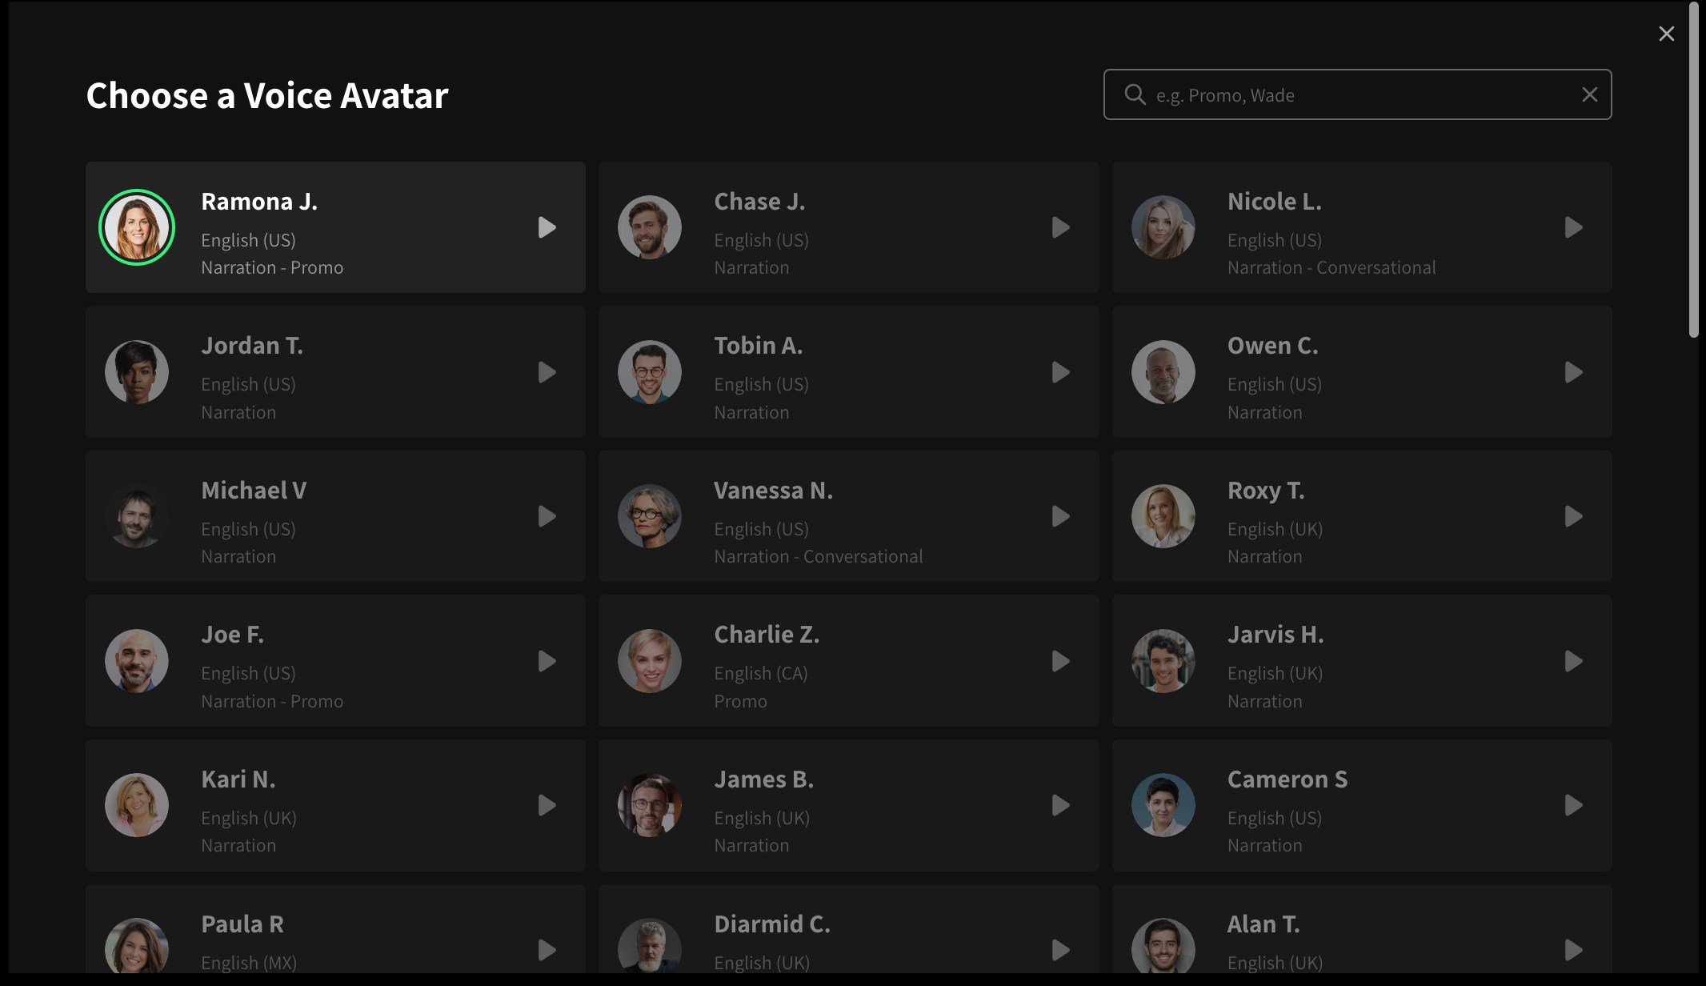Preview Kari N. voice sample
Screen dimensions: 1706x986
tap(547, 805)
